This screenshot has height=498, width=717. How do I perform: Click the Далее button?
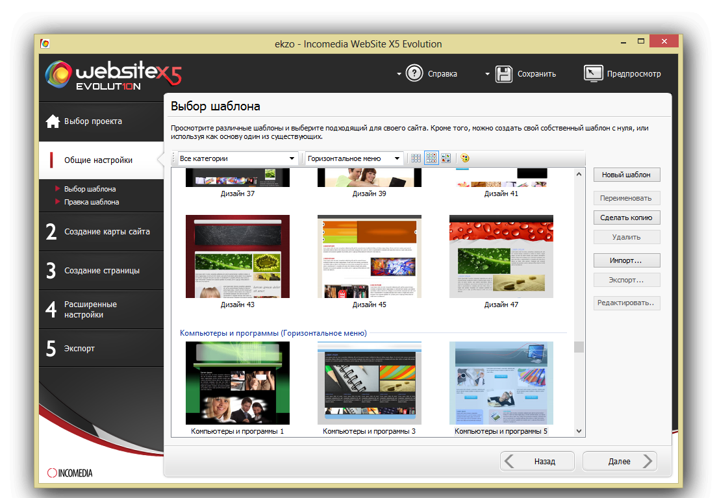click(620, 462)
